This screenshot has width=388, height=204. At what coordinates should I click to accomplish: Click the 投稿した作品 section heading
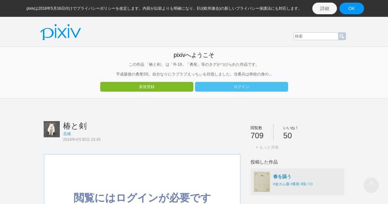(x=264, y=162)
